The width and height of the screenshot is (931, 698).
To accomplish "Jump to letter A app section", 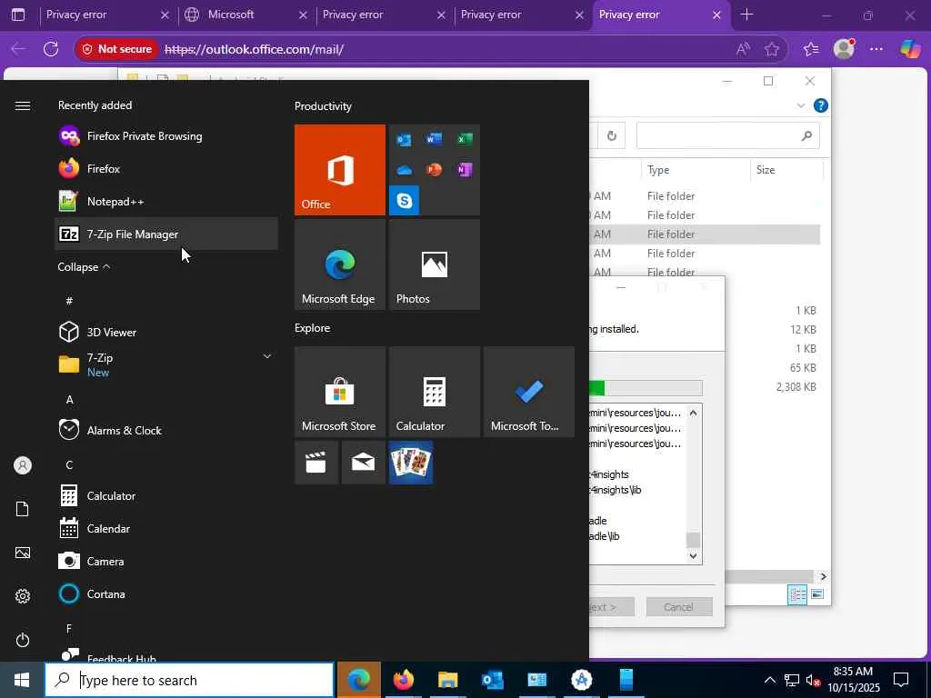I will 69,400.
